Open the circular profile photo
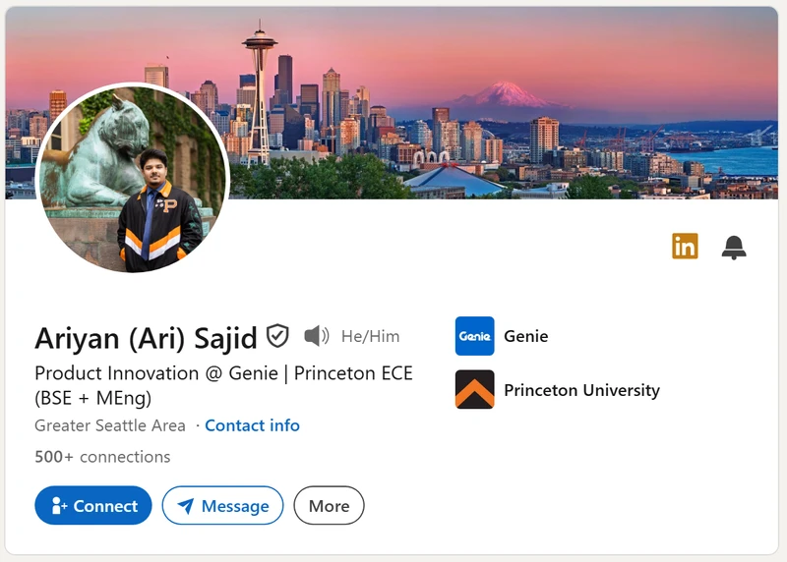 pos(133,179)
